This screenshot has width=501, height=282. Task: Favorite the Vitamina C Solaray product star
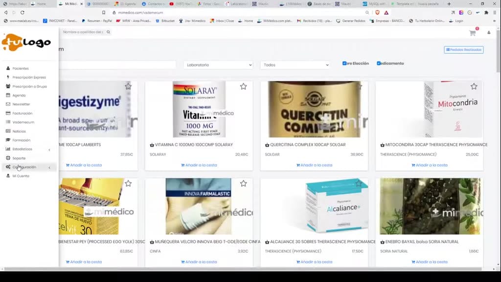coord(244,86)
